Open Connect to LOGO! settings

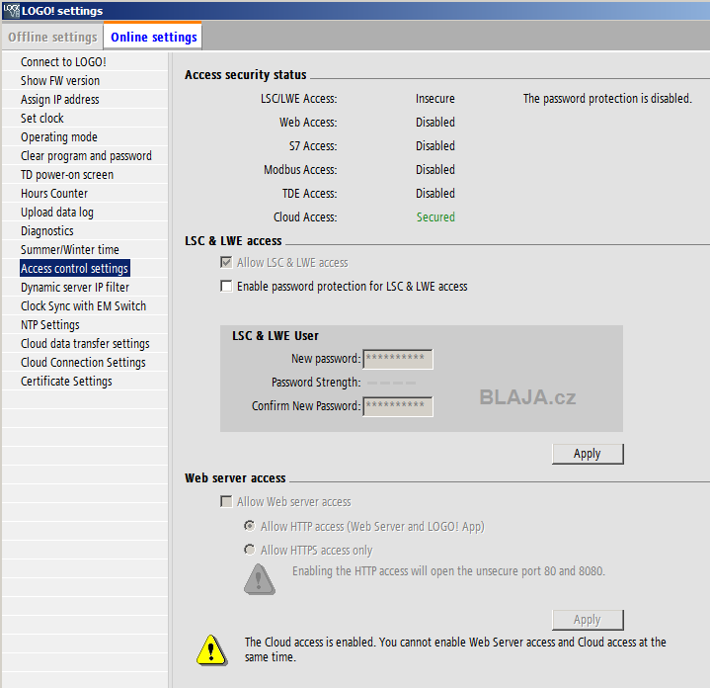63,61
